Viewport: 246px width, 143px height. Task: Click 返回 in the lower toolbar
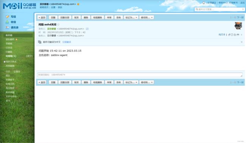pos(42,82)
